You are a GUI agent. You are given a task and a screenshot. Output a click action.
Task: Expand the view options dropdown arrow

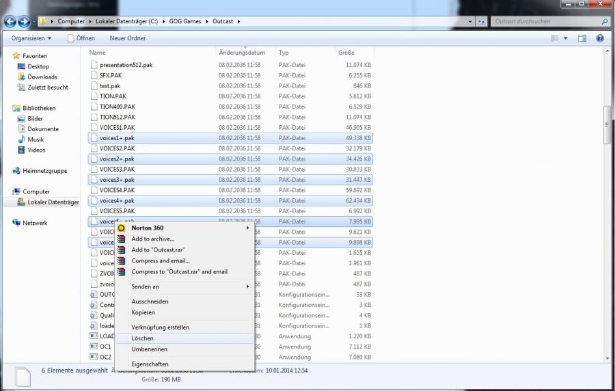point(566,38)
